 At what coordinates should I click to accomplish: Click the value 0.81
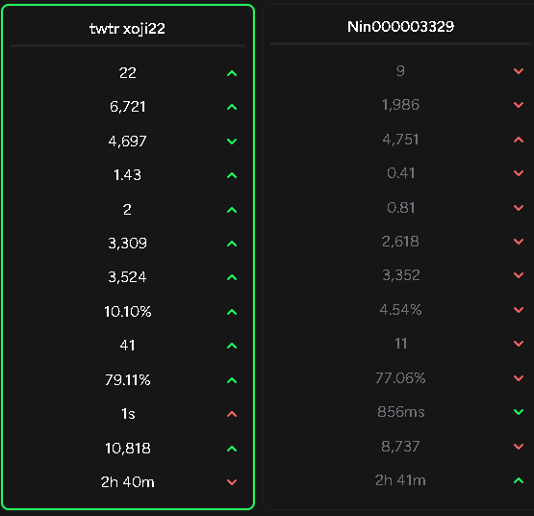point(401,208)
